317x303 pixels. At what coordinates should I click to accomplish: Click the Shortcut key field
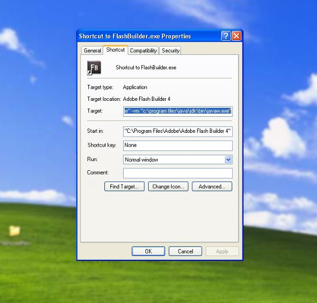point(178,146)
